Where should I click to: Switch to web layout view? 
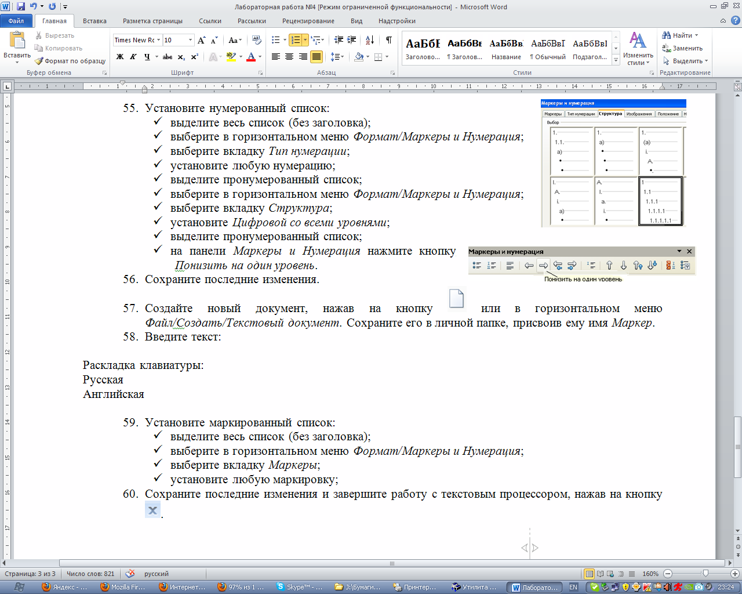(x=611, y=574)
